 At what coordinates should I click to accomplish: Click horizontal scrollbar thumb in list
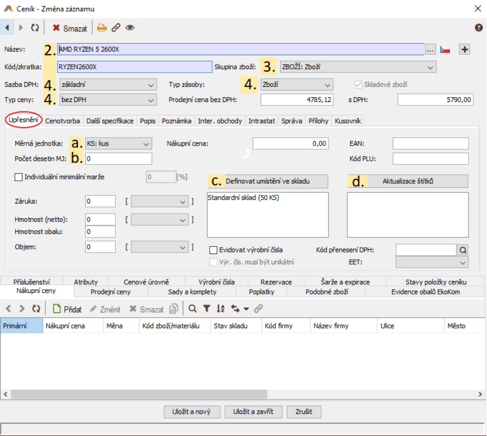139,394
